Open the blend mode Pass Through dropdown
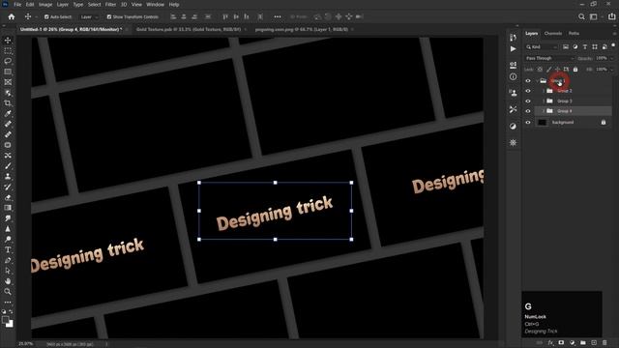 pos(549,58)
